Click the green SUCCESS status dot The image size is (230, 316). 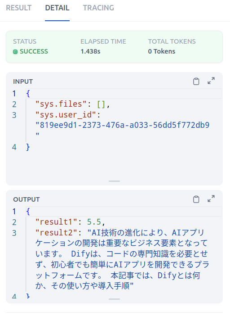[15, 52]
